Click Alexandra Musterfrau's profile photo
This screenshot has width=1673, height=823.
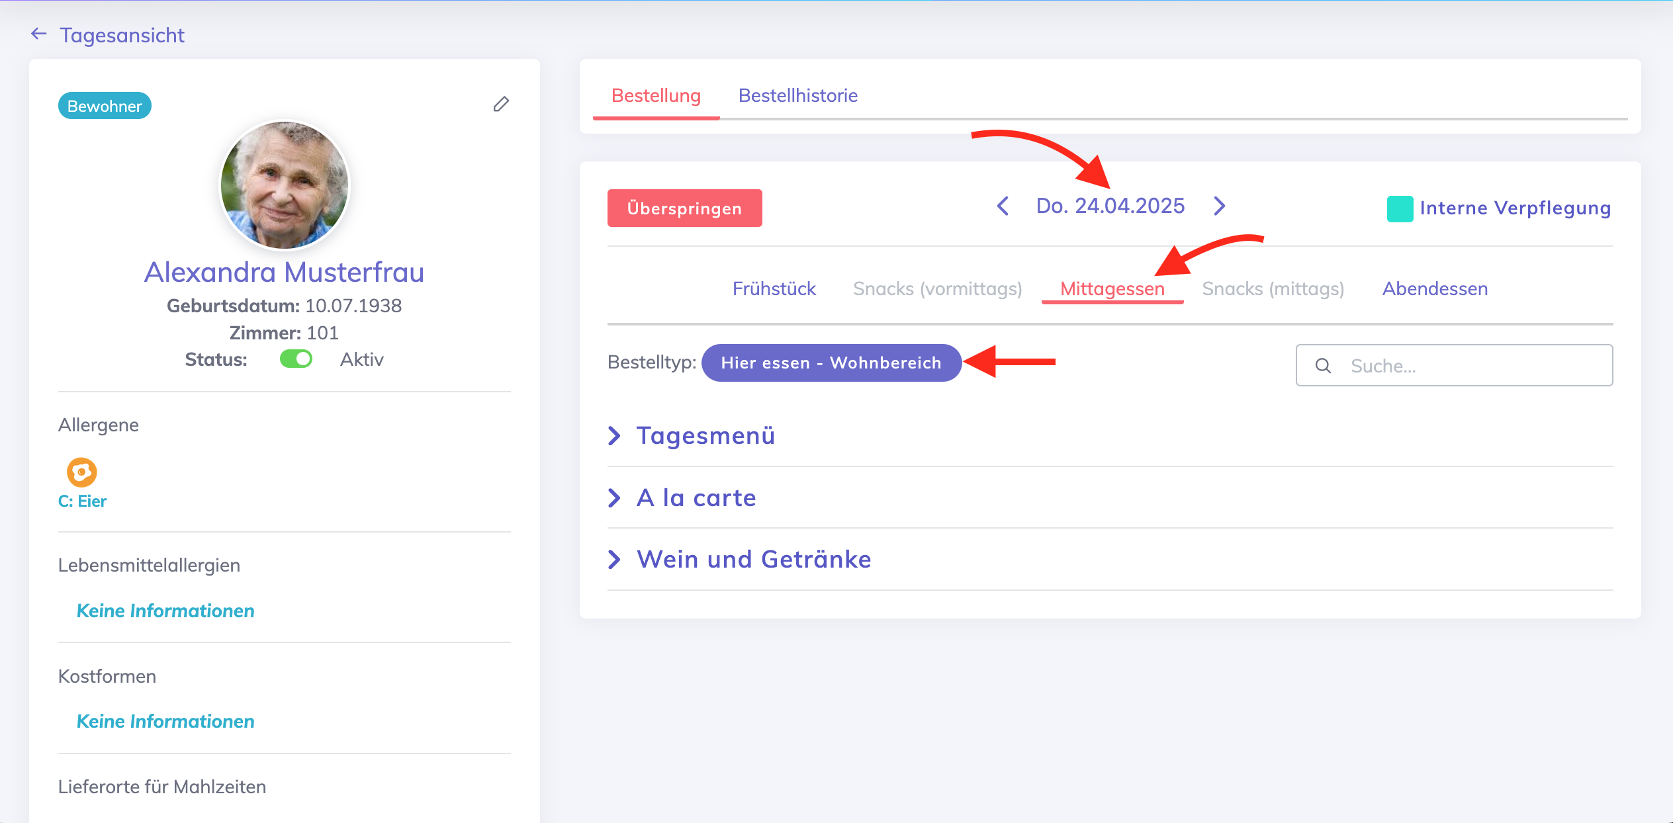point(285,185)
